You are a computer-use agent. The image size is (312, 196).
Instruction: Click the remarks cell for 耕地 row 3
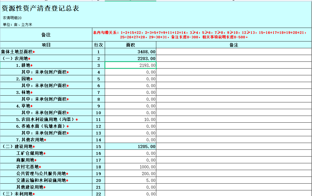(x=234, y=65)
